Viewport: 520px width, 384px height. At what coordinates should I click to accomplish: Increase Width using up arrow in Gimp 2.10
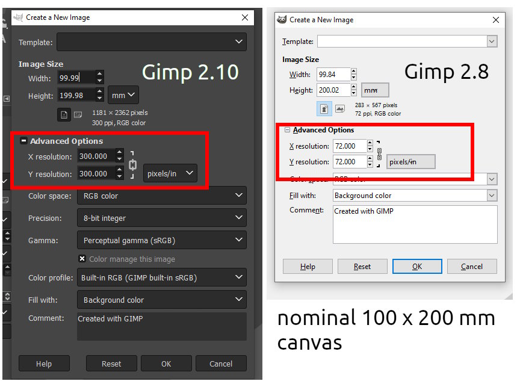point(100,74)
